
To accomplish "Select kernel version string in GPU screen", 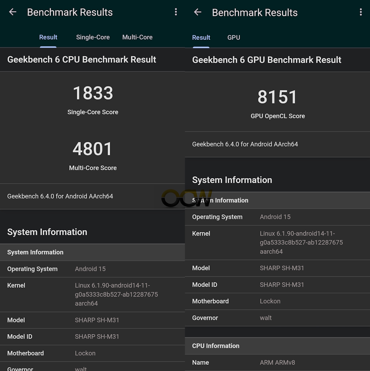I will [301, 242].
